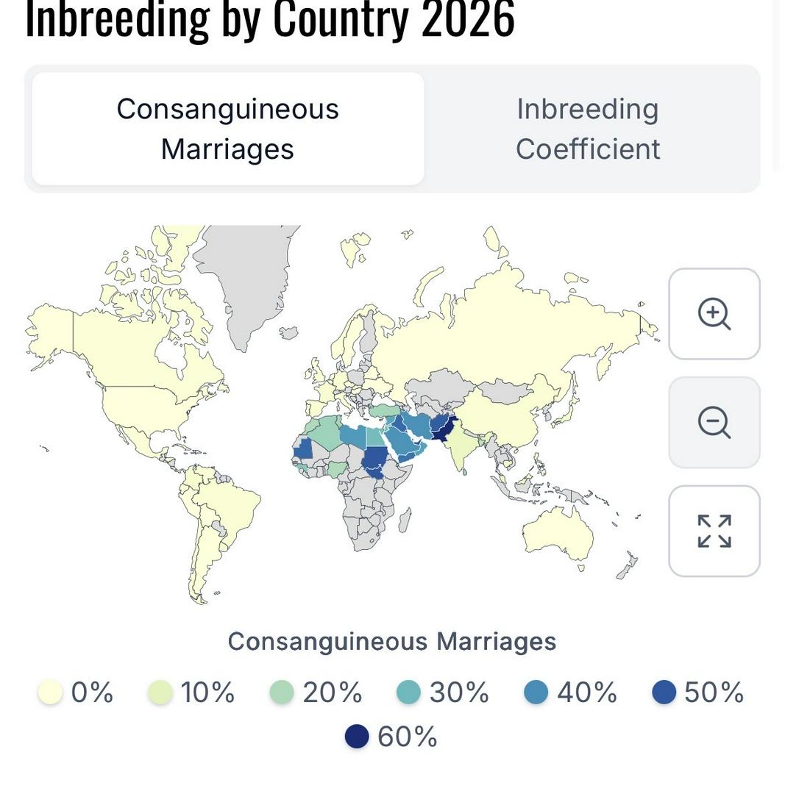Image resolution: width=785 pixels, height=794 pixels.
Task: Click the 10% legend color dot
Action: click(160, 693)
